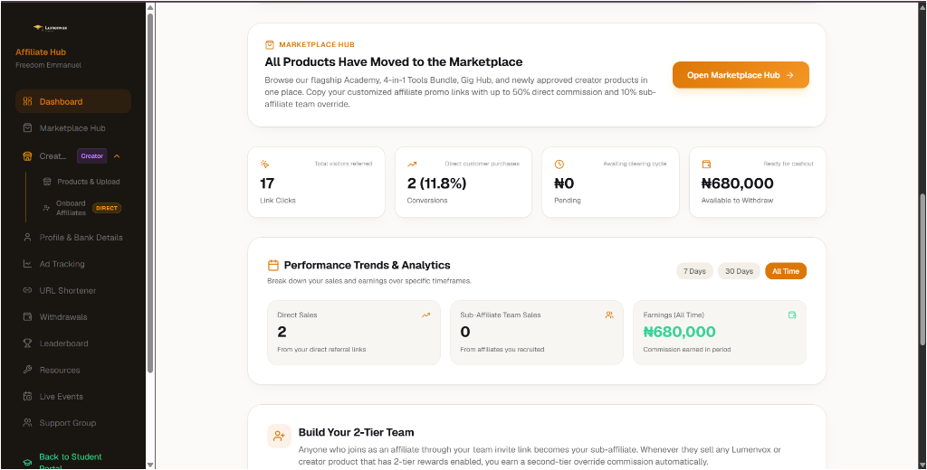Viewport: 927px width, 470px height.
Task: Select 7 Days timeframe
Action: (x=694, y=271)
